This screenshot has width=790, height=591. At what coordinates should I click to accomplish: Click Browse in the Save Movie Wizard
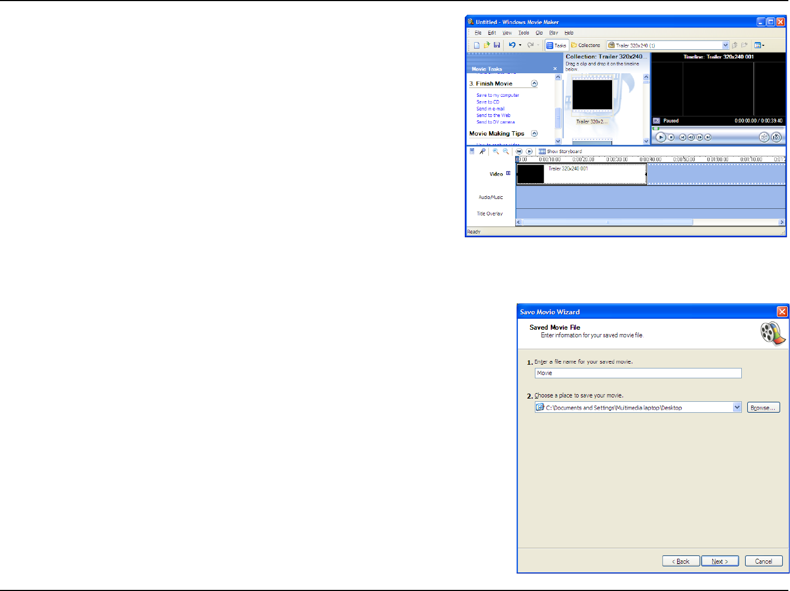[763, 407]
